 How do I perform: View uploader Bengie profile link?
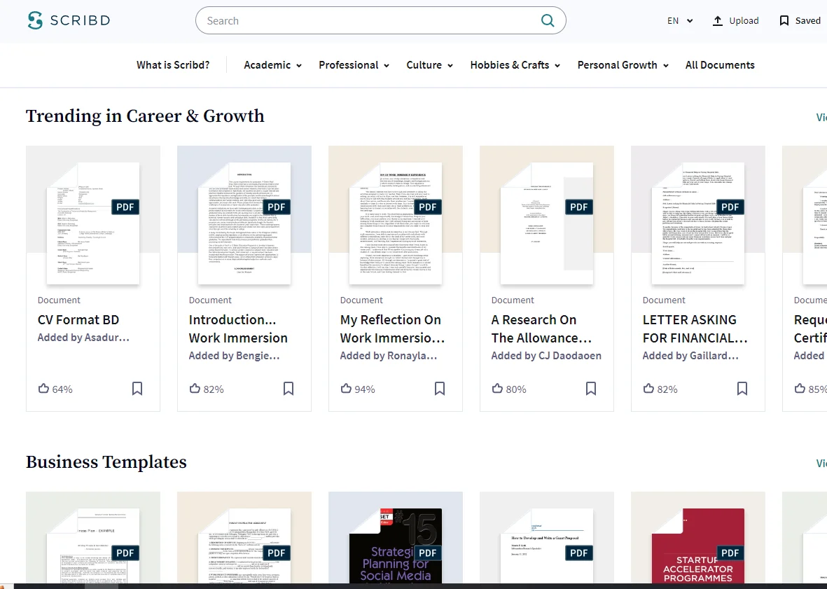coord(234,355)
